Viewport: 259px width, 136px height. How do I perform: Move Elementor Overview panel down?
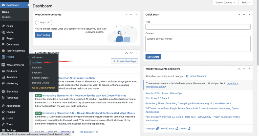point(131,53)
